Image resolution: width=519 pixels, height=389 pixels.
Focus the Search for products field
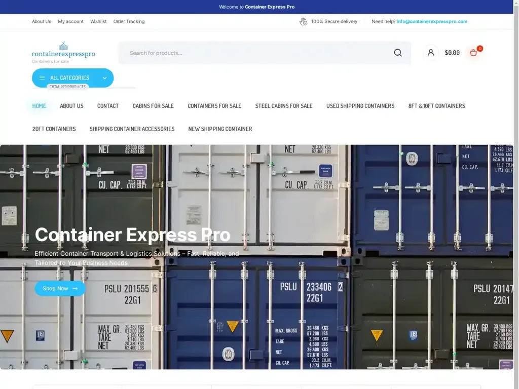[265, 53]
